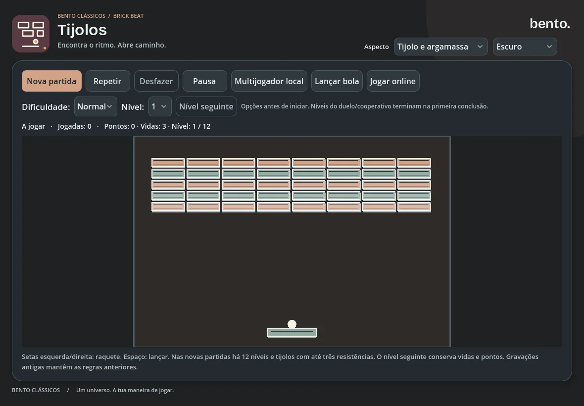Click the 'Dificuldade:' label
The width and height of the screenshot is (584, 406).
(x=46, y=107)
